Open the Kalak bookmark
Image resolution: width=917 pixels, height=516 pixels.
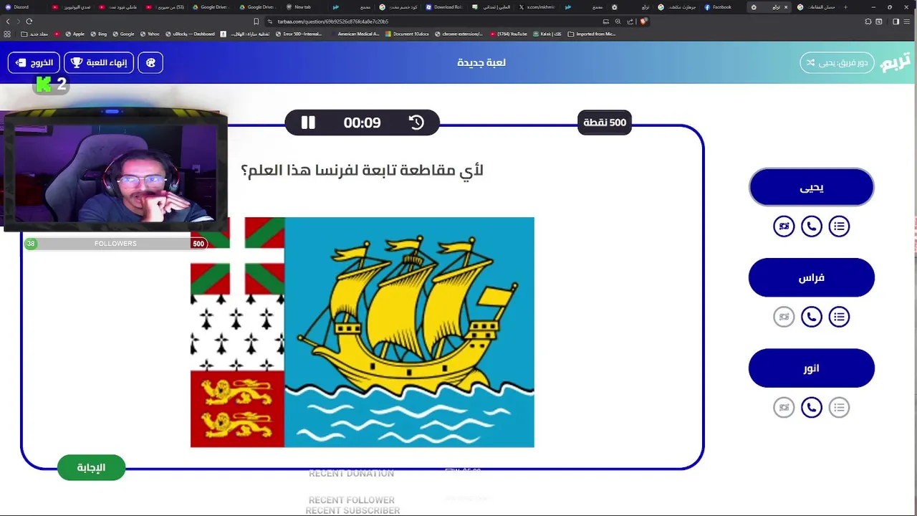click(548, 34)
